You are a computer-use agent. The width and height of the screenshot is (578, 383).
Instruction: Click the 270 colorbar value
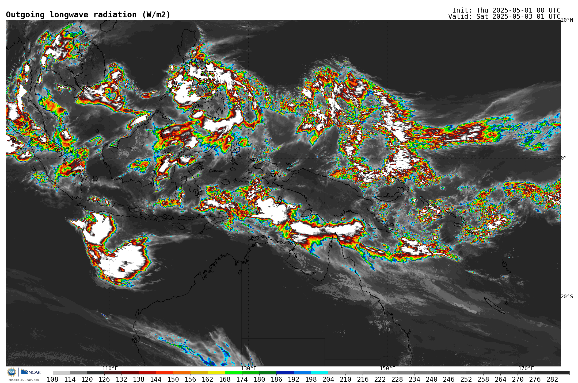tap(518, 379)
